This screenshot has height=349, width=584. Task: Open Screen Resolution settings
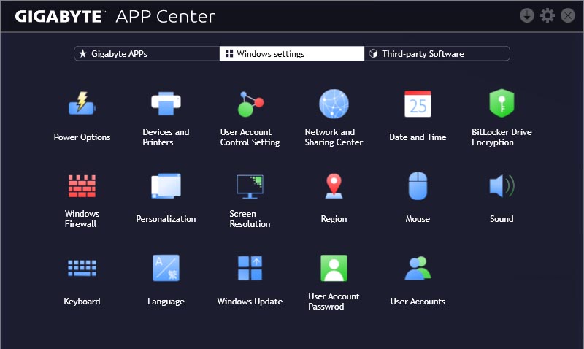(x=250, y=186)
